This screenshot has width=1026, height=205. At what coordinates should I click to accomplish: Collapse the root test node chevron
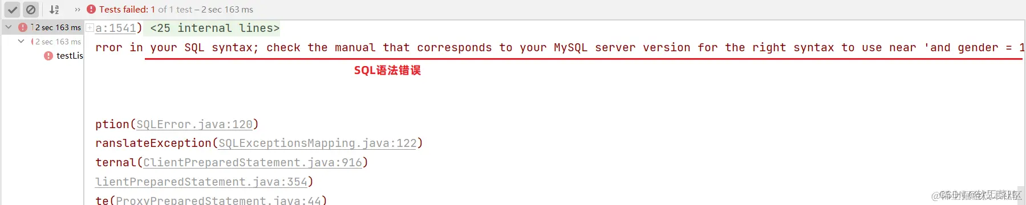[9, 27]
